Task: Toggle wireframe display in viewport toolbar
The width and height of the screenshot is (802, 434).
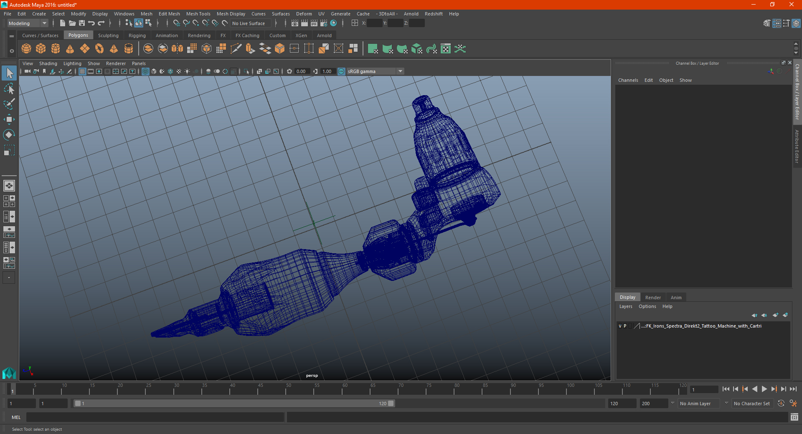Action: pyautogui.click(x=145, y=71)
